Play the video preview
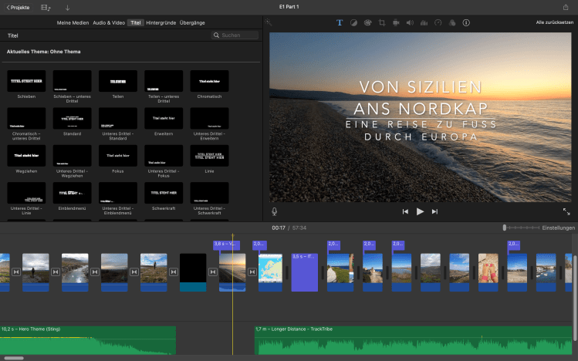The height and width of the screenshot is (361, 578). pyautogui.click(x=420, y=211)
